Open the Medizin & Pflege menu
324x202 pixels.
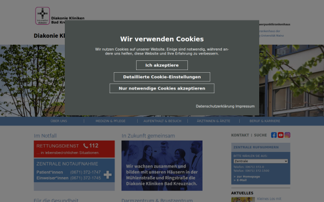click(x=111, y=121)
